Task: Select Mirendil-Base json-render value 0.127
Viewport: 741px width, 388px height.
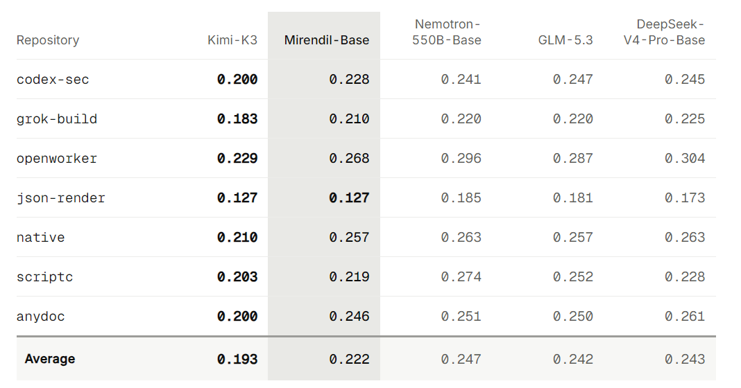Action: (x=349, y=197)
